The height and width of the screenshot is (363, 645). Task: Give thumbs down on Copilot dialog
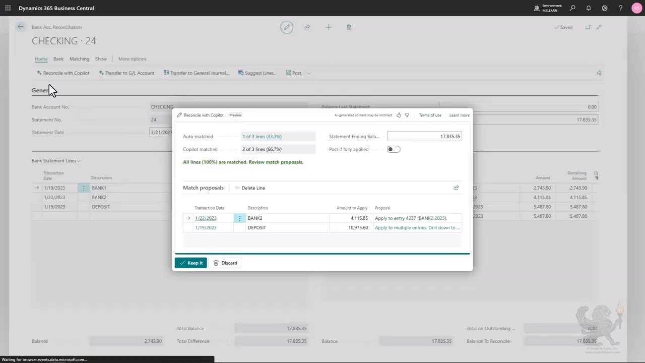click(x=407, y=115)
